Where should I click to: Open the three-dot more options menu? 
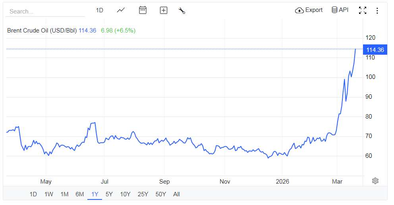[377, 11]
